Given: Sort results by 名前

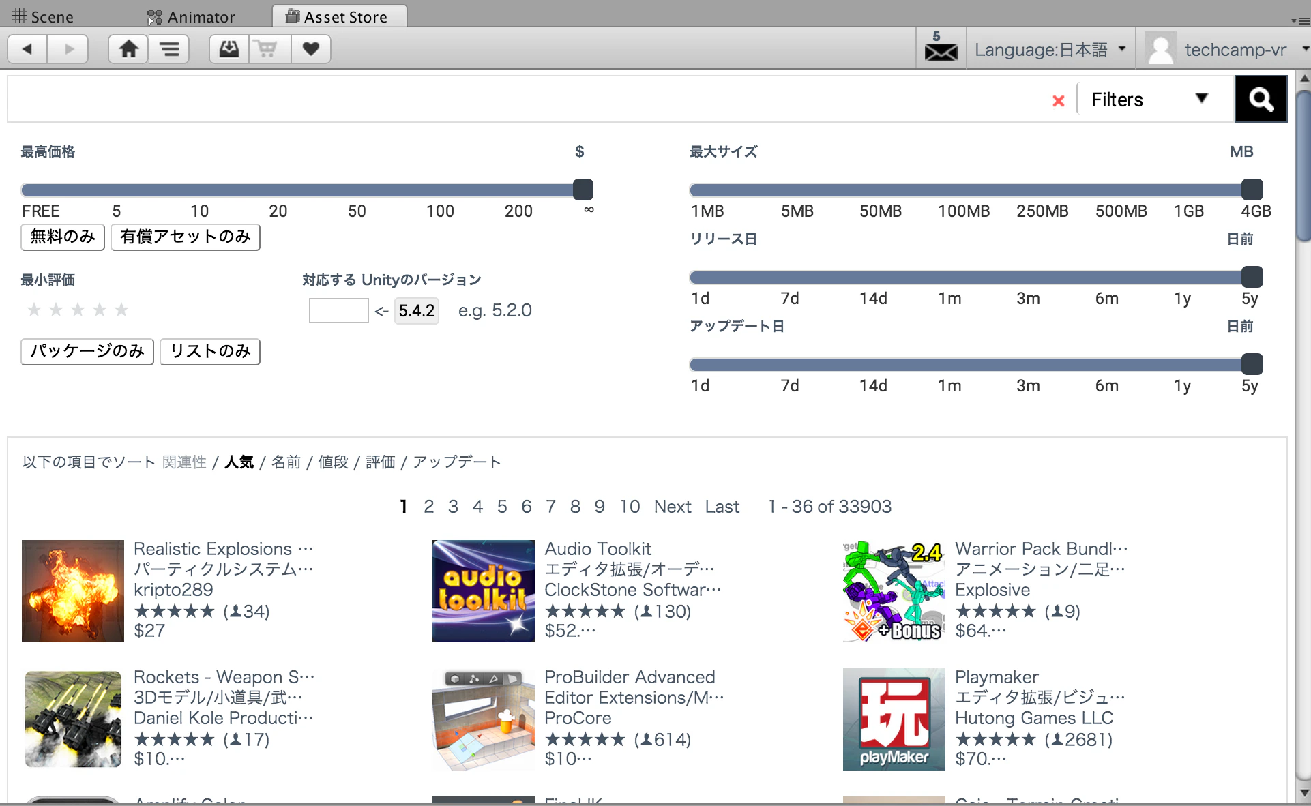Looking at the screenshot, I should (x=286, y=462).
